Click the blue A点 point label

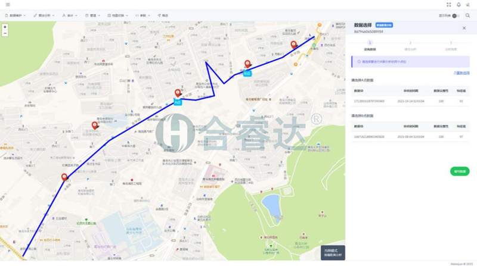tap(178, 102)
